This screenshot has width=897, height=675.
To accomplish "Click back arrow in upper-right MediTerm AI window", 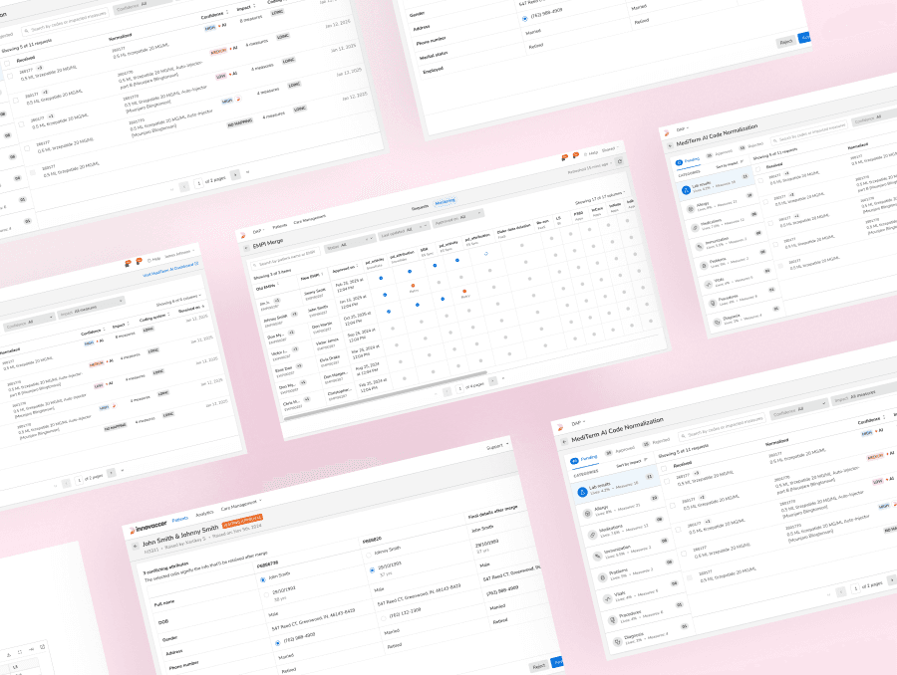I will pyautogui.click(x=671, y=145).
